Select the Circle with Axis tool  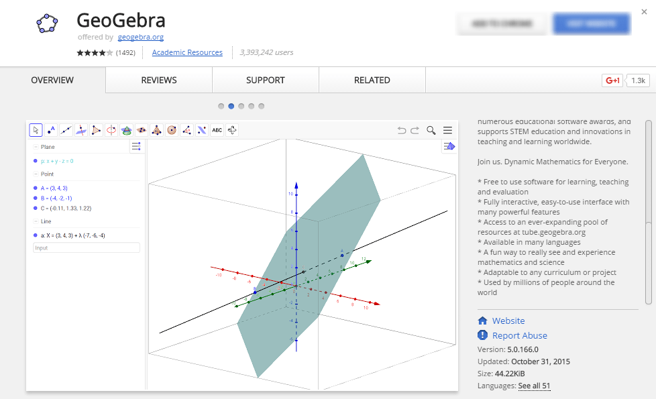[111, 130]
